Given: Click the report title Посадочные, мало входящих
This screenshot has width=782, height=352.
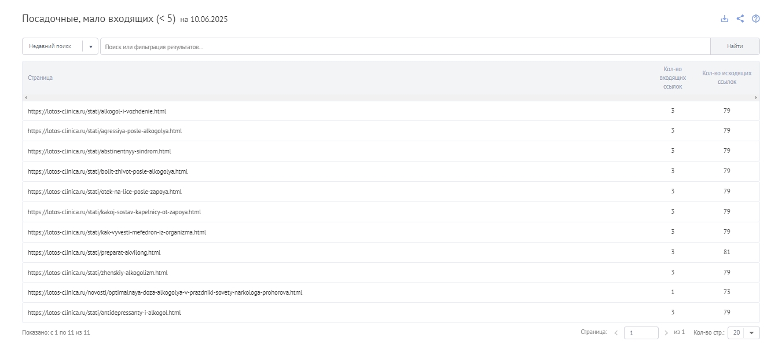Looking at the screenshot, I should click(98, 19).
